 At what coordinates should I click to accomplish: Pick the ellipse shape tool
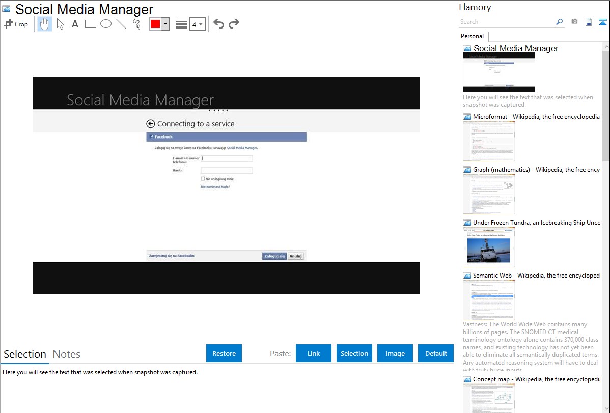point(106,24)
